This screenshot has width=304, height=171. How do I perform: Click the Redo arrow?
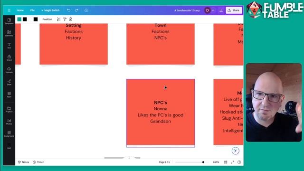pos(76,10)
